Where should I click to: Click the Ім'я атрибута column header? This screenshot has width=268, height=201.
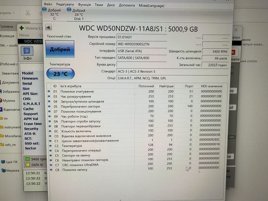71,86
